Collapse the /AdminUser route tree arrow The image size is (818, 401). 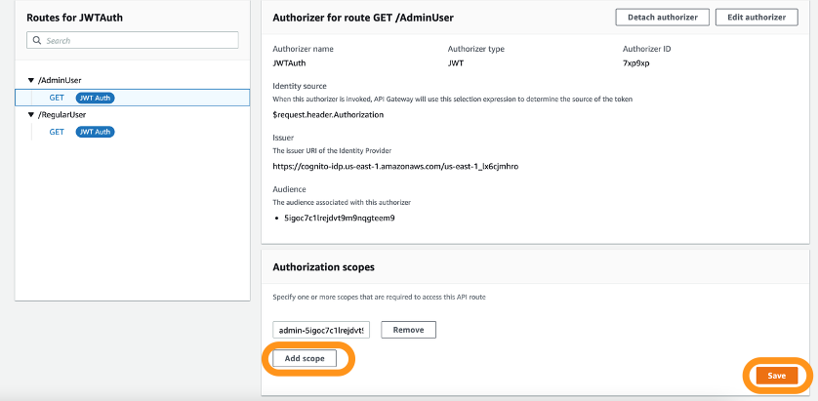(x=31, y=80)
